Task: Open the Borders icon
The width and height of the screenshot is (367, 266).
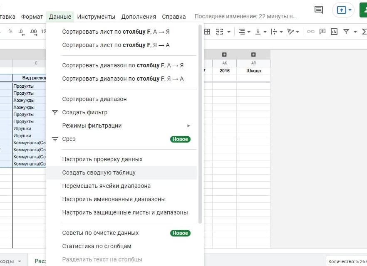Action: click(x=206, y=32)
